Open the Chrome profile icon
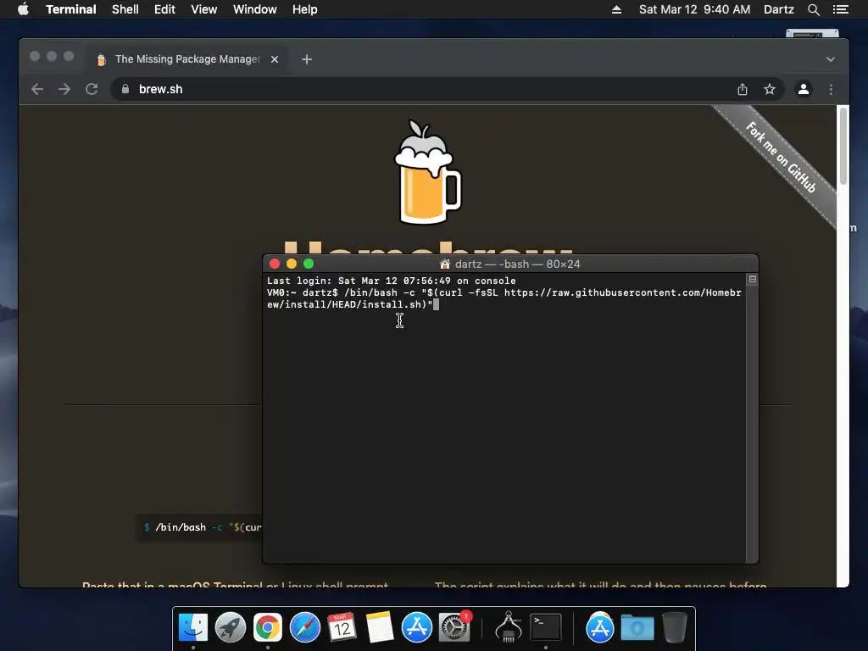This screenshot has width=868, height=651. tap(804, 89)
